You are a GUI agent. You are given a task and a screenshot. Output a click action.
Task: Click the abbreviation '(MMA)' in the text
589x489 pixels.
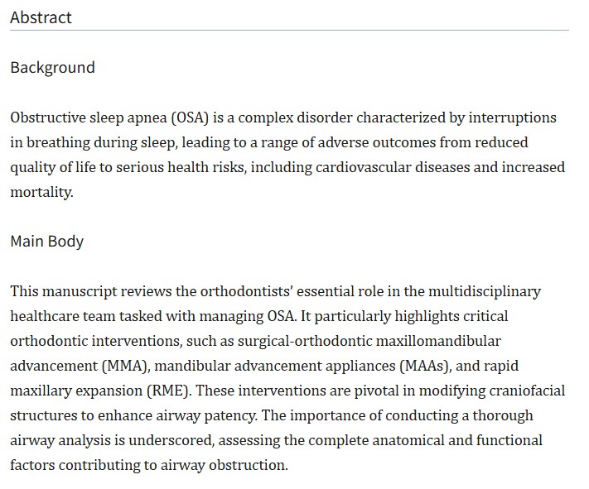126,366
